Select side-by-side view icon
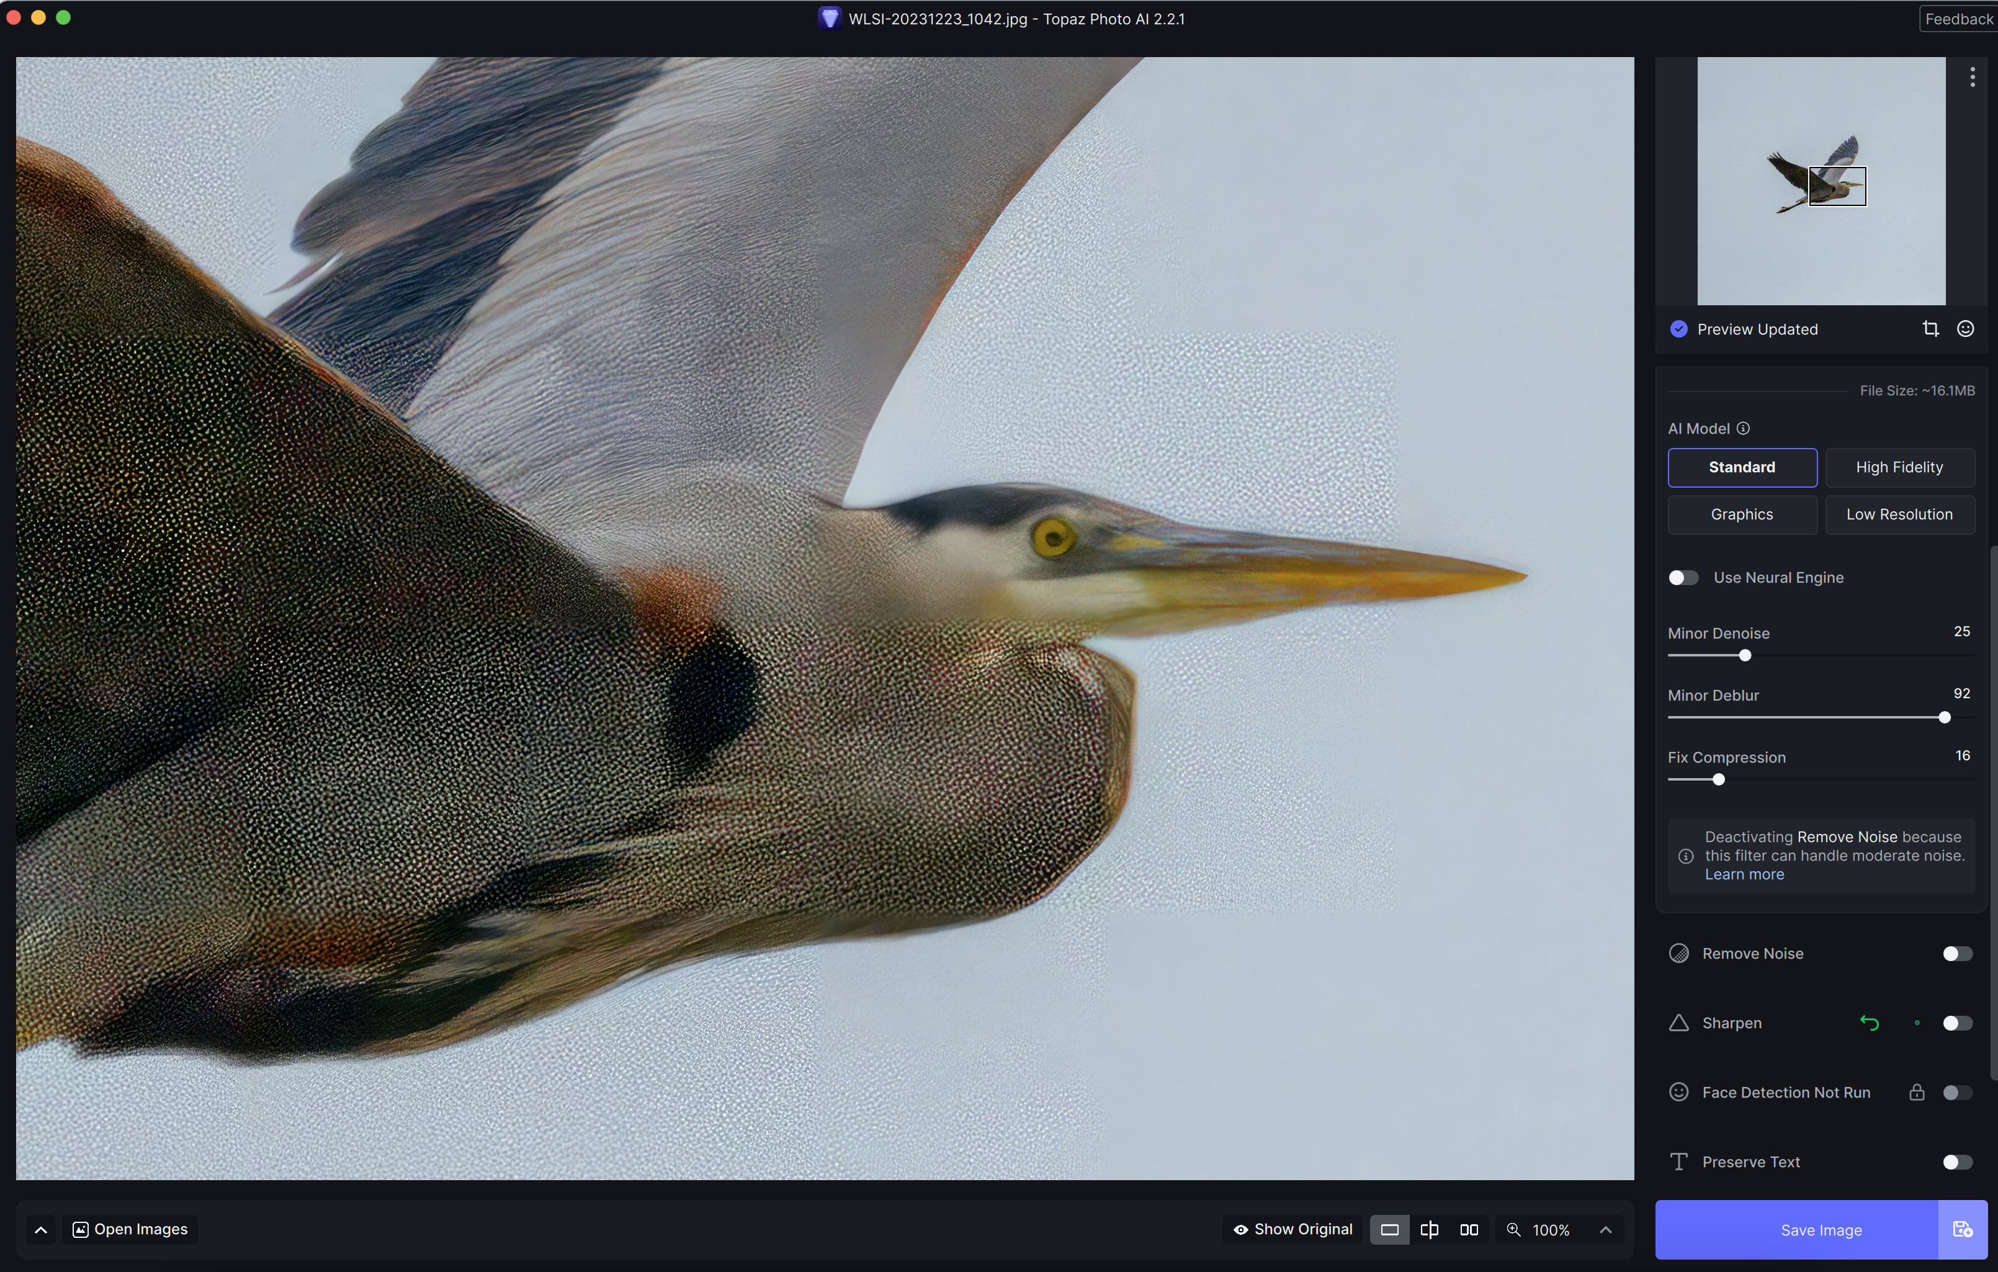Screen dimensions: 1998x1272 [x=1469, y=1230]
